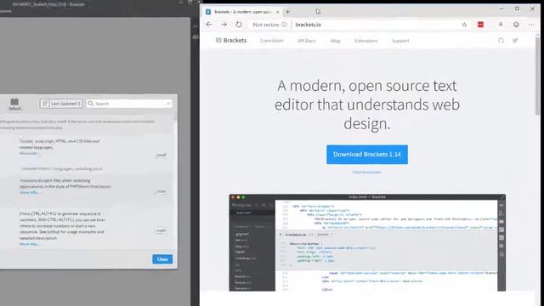544x306 pixels.
Task: Open More info for the PHPStorm/WebStorm extension
Action: click(x=30, y=192)
